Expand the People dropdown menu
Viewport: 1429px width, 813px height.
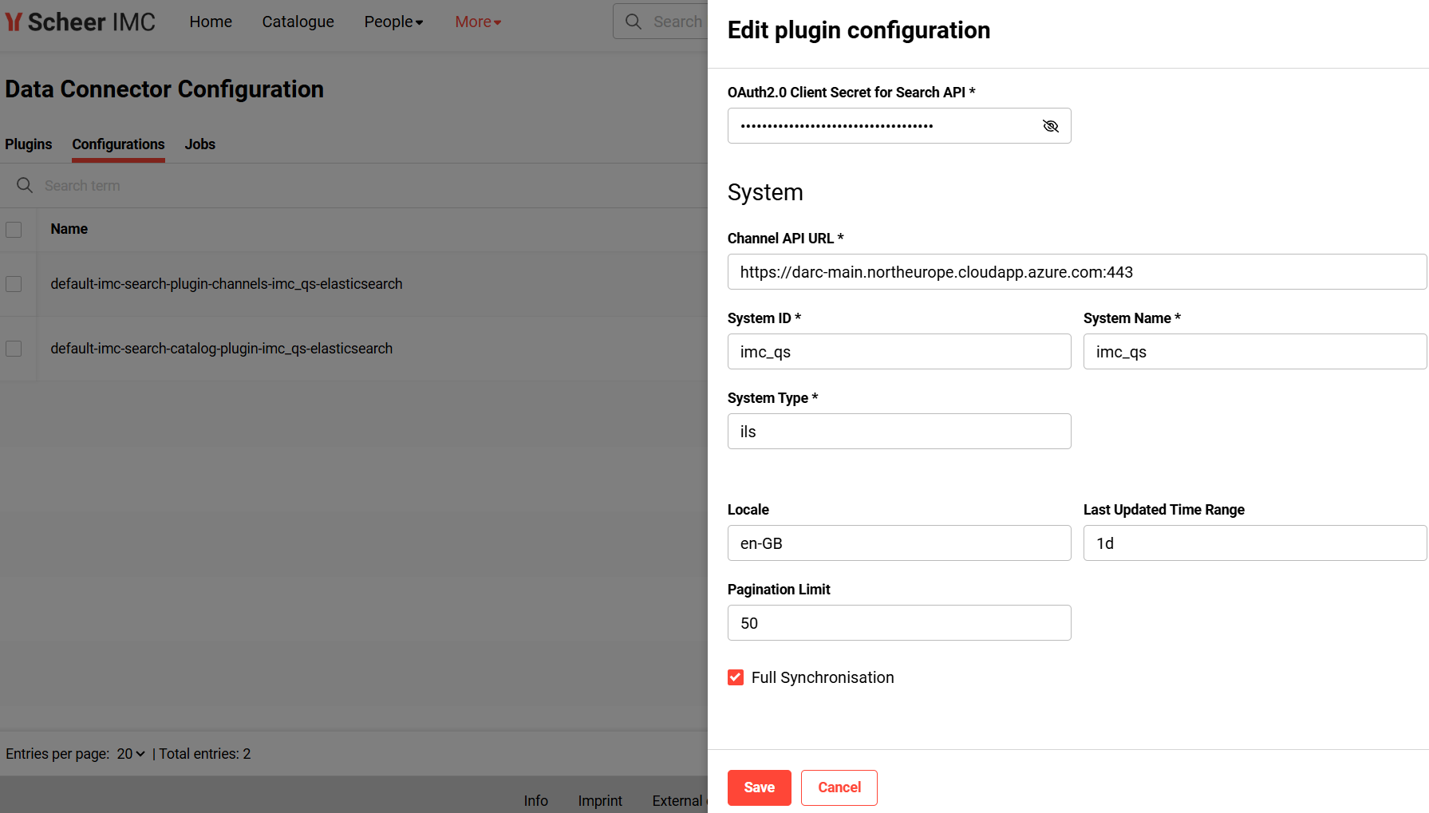click(x=393, y=22)
